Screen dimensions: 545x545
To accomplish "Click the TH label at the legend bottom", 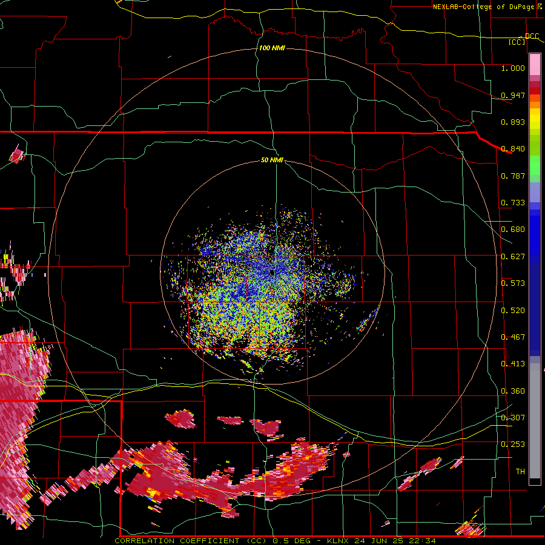I will click(x=520, y=472).
